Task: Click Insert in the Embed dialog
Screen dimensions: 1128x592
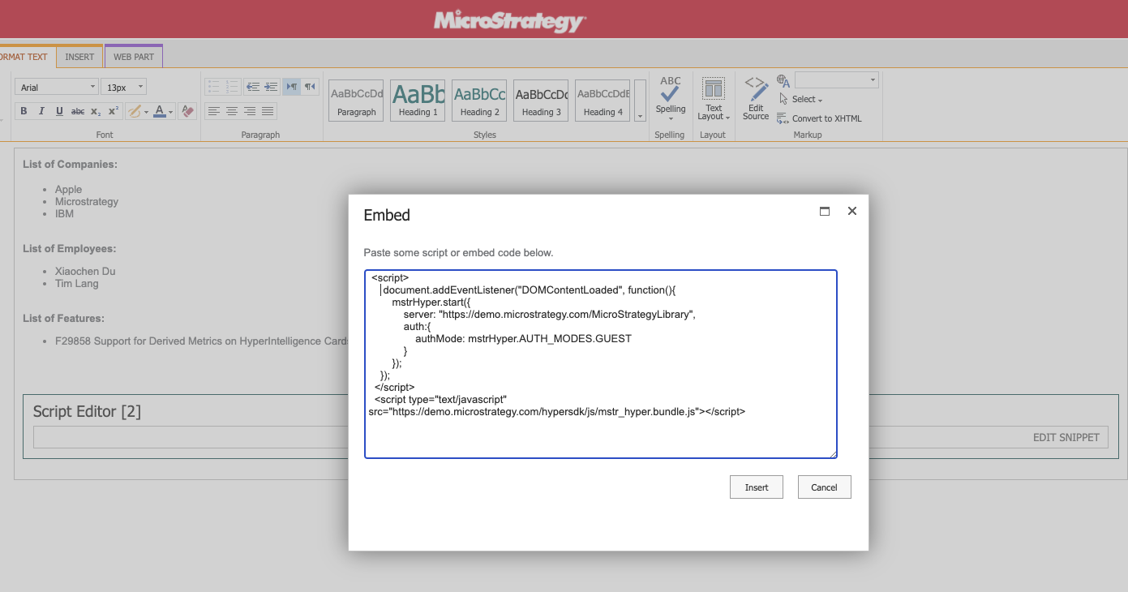Action: (x=757, y=487)
